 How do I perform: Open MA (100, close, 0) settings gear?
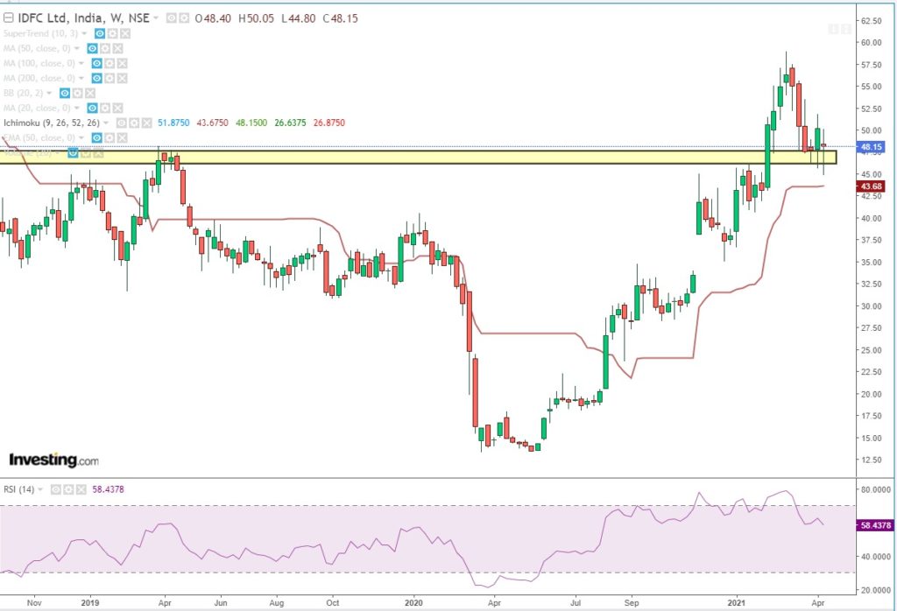click(109, 63)
